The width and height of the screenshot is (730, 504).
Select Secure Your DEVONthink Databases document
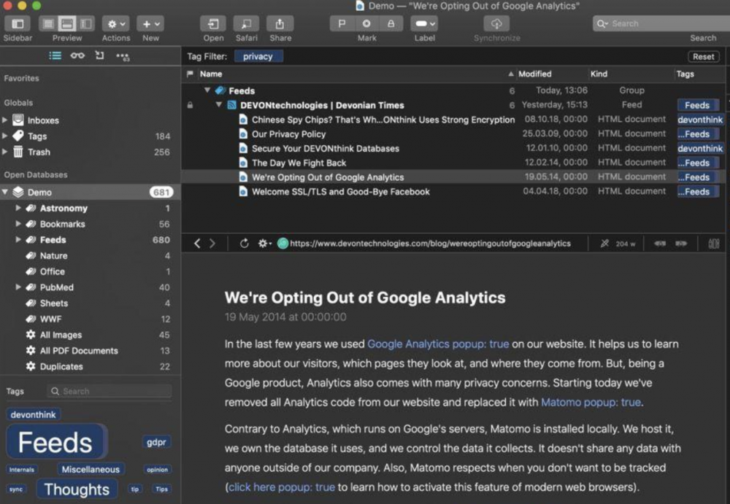pos(453,149)
